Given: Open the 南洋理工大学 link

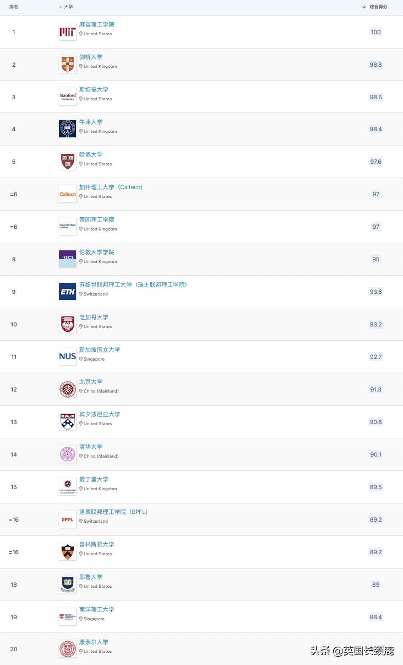Looking at the screenshot, I should (96, 610).
